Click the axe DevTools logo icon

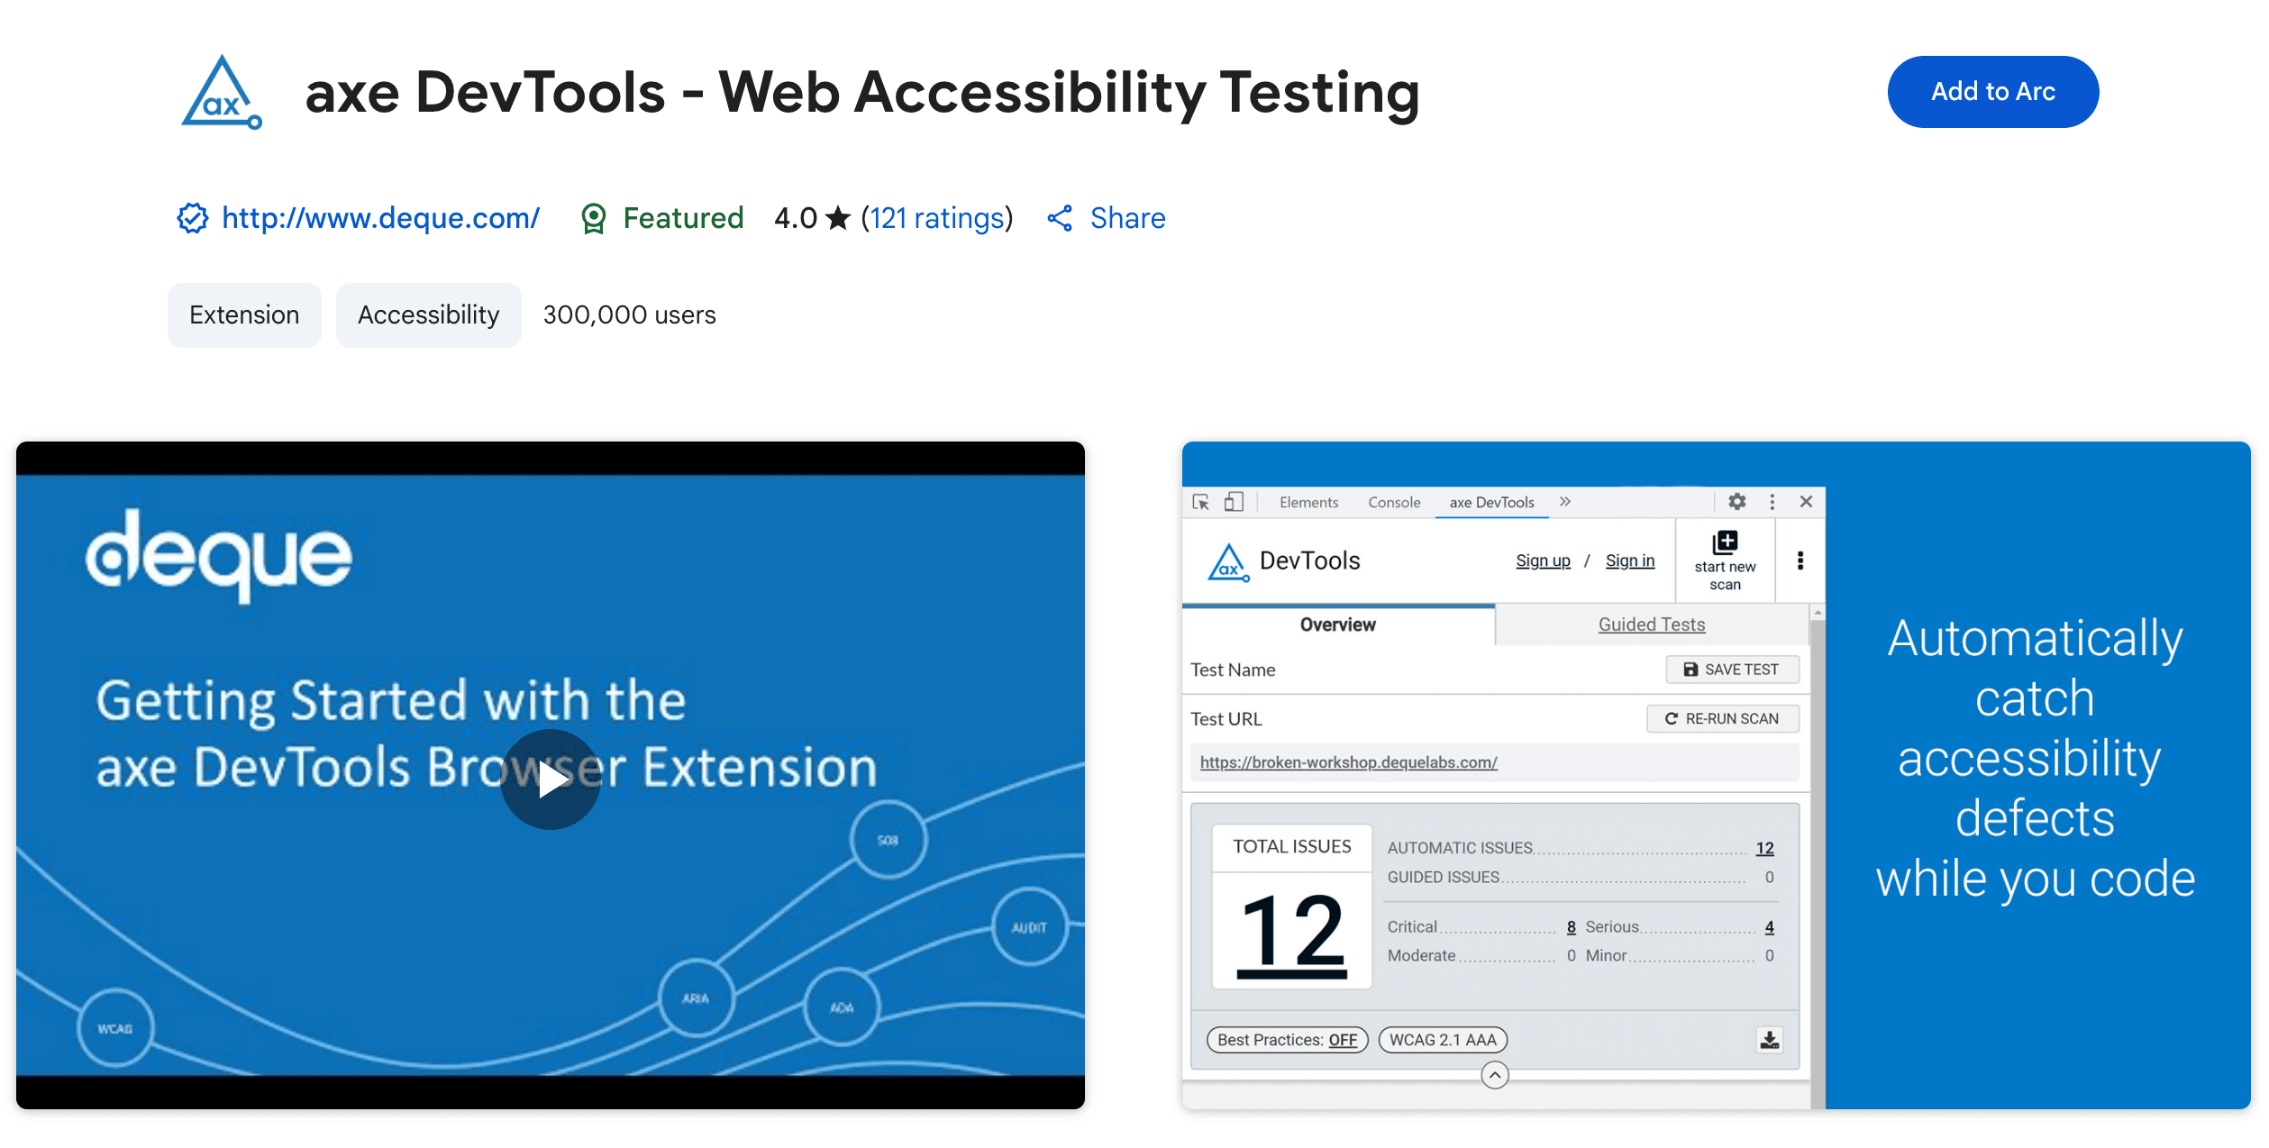222,93
